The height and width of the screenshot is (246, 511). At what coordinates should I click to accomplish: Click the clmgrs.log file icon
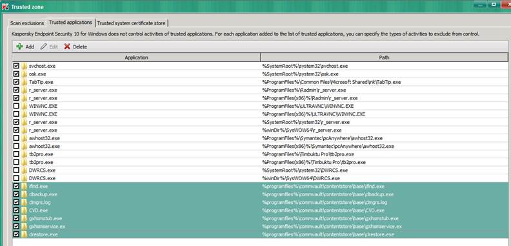tap(25, 202)
